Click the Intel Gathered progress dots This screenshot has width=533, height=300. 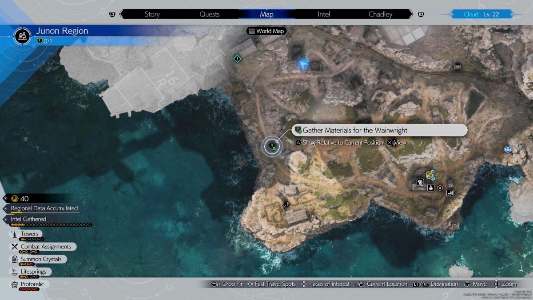(51, 225)
